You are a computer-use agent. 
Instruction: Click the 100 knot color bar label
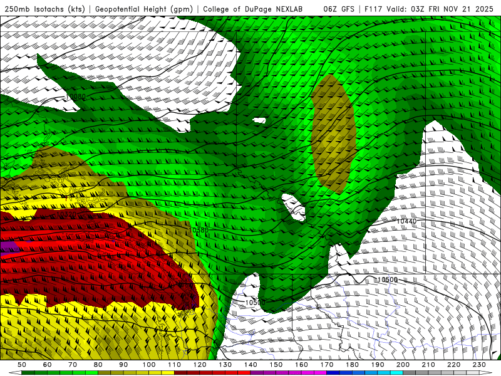point(149,365)
